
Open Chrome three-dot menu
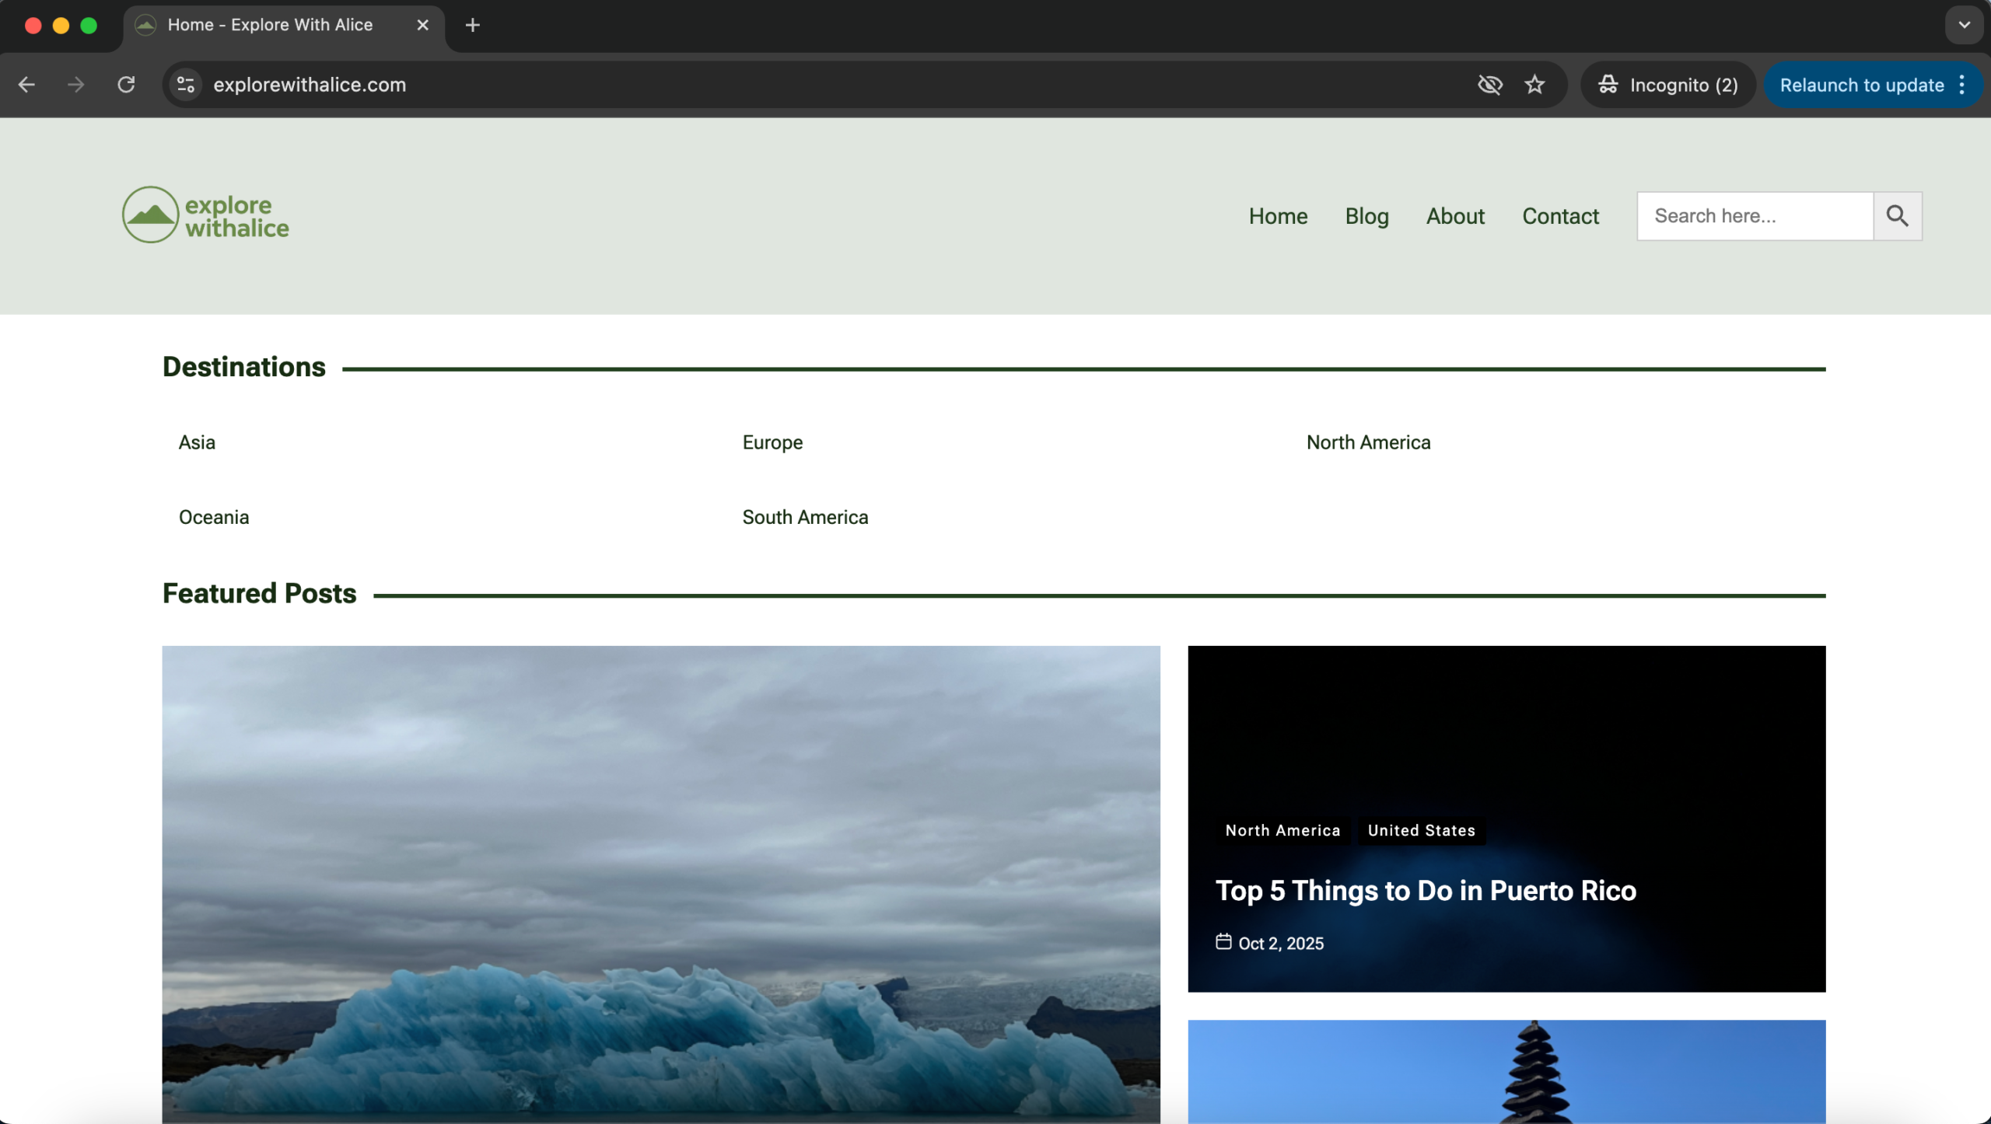click(x=1962, y=85)
